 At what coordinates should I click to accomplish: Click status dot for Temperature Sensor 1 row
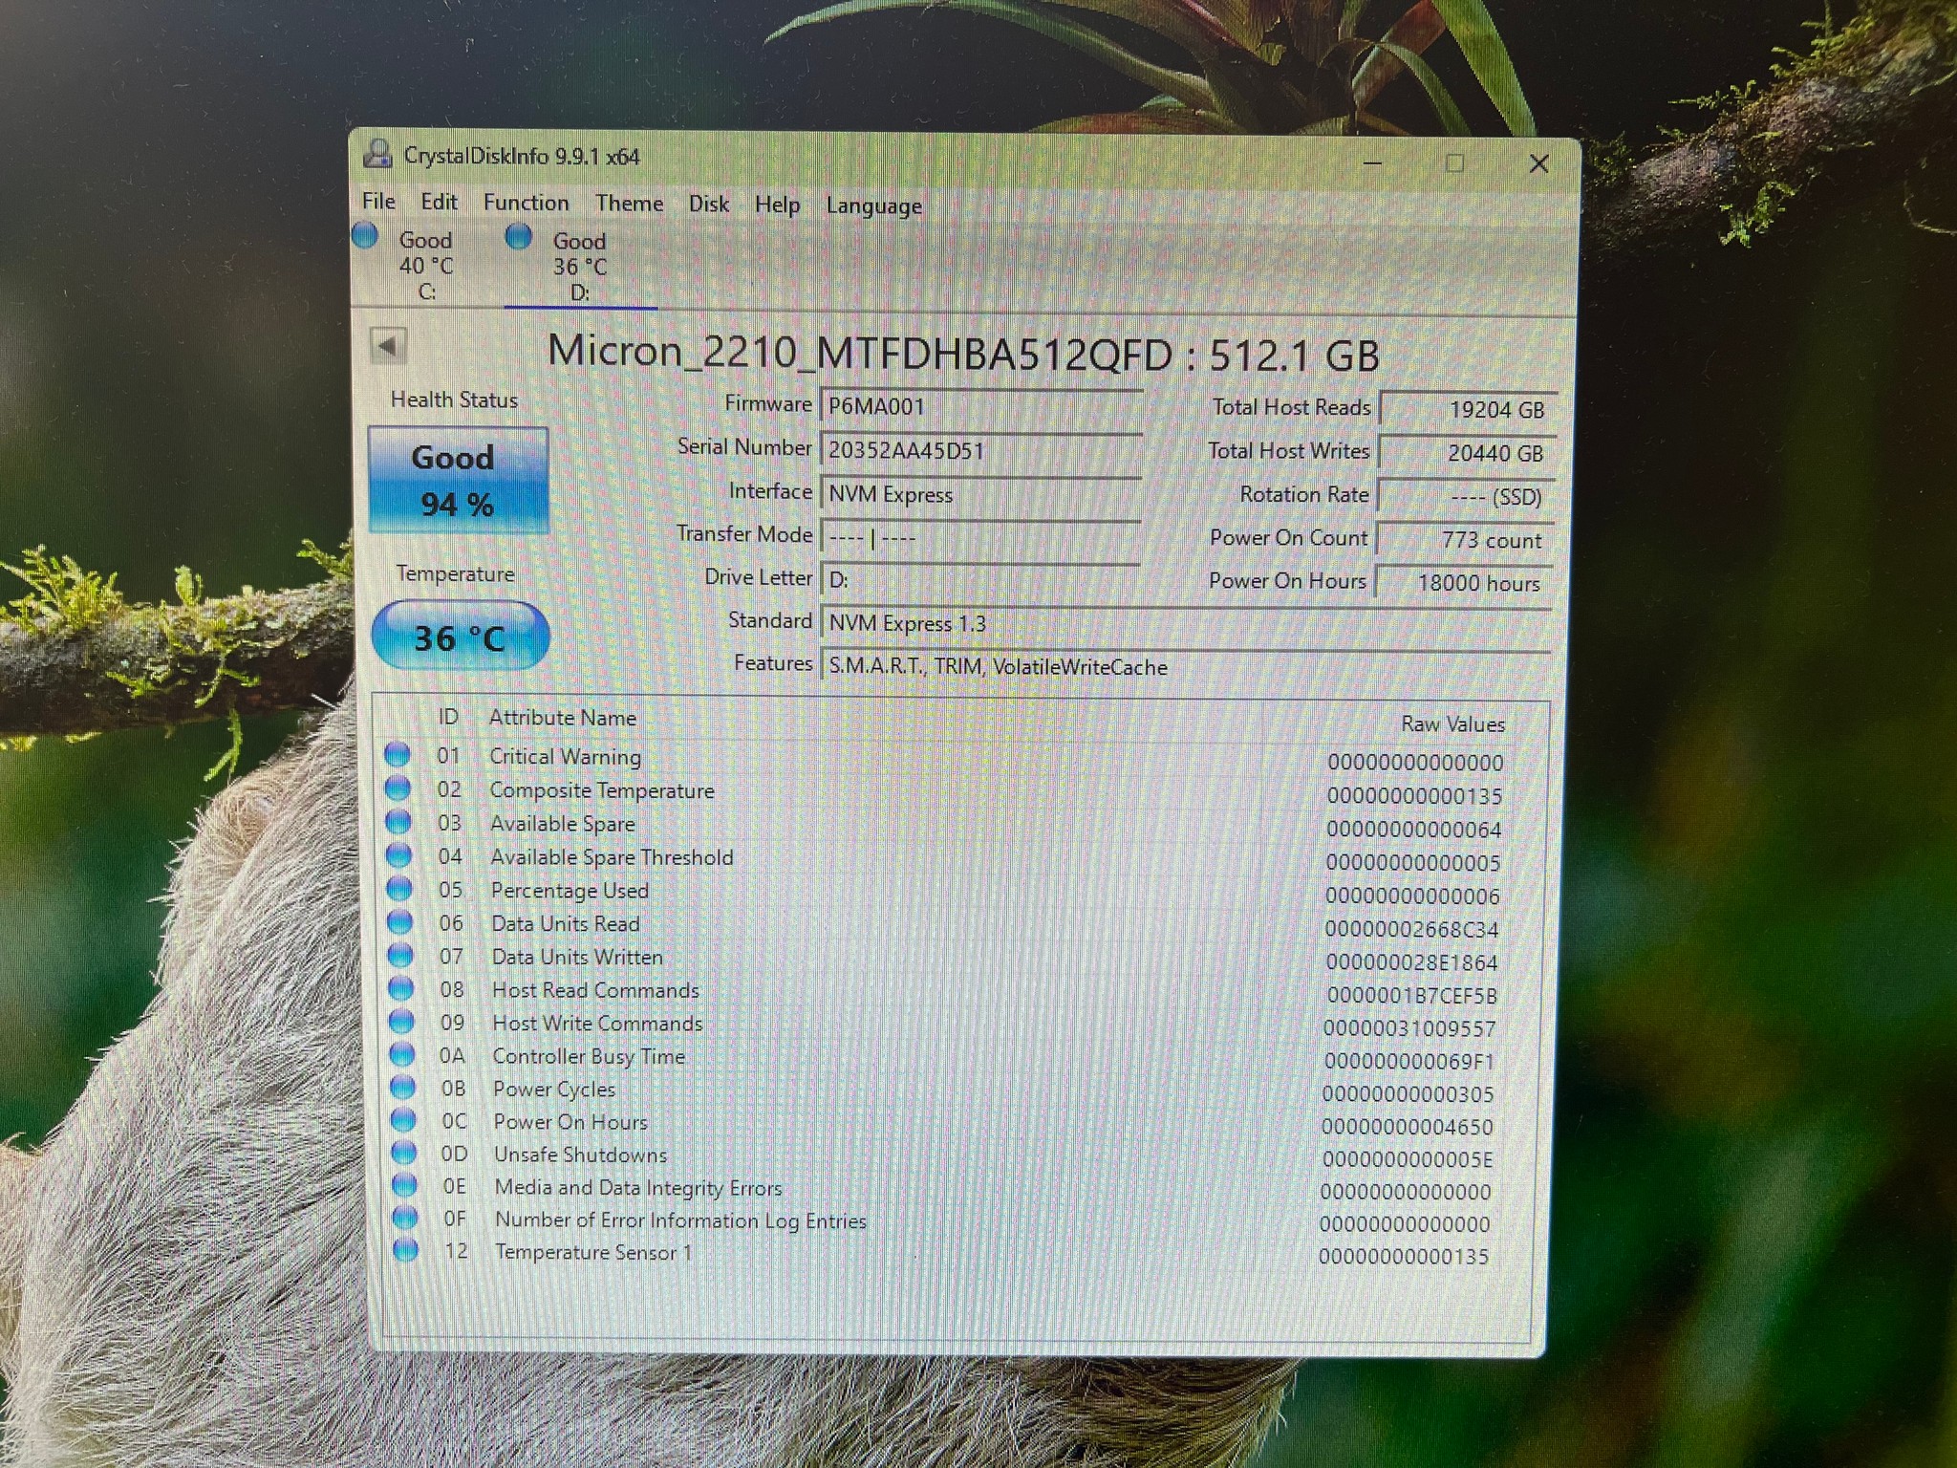[x=405, y=1251]
